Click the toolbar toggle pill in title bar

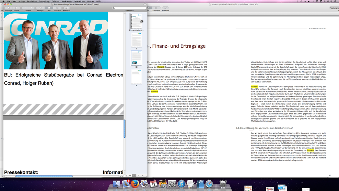coord(145,4)
